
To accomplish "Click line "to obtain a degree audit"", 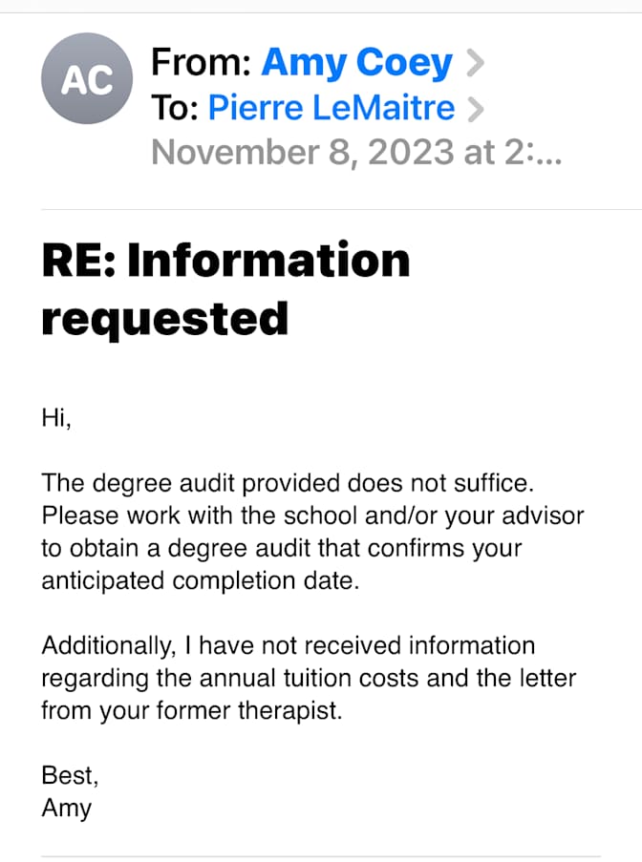I will [x=282, y=548].
